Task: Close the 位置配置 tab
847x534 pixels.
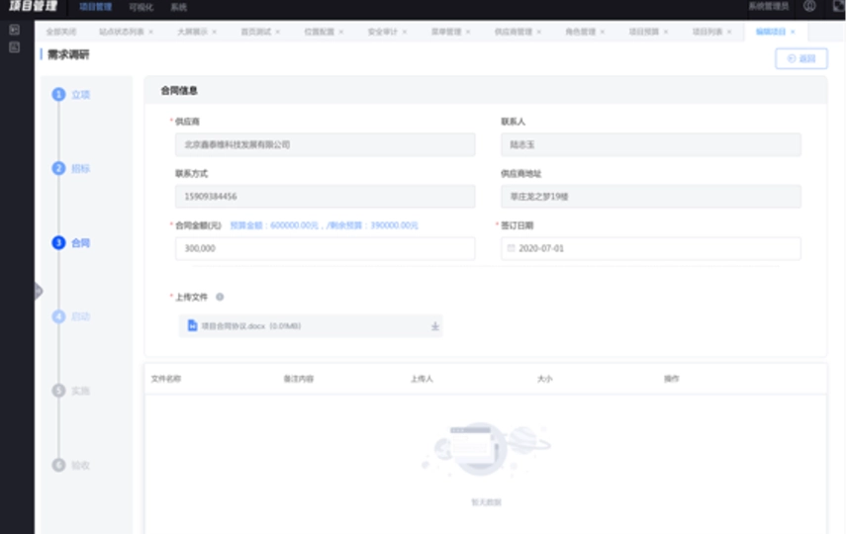Action: 340,32
